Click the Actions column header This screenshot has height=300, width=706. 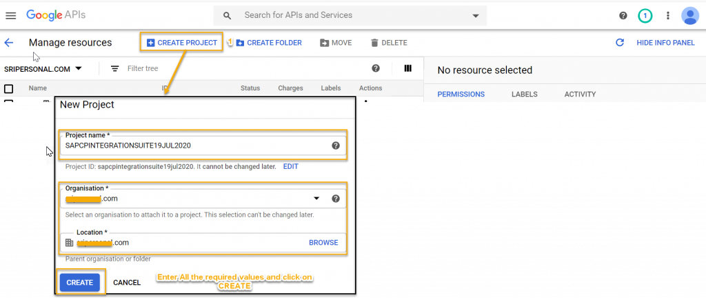(x=370, y=88)
